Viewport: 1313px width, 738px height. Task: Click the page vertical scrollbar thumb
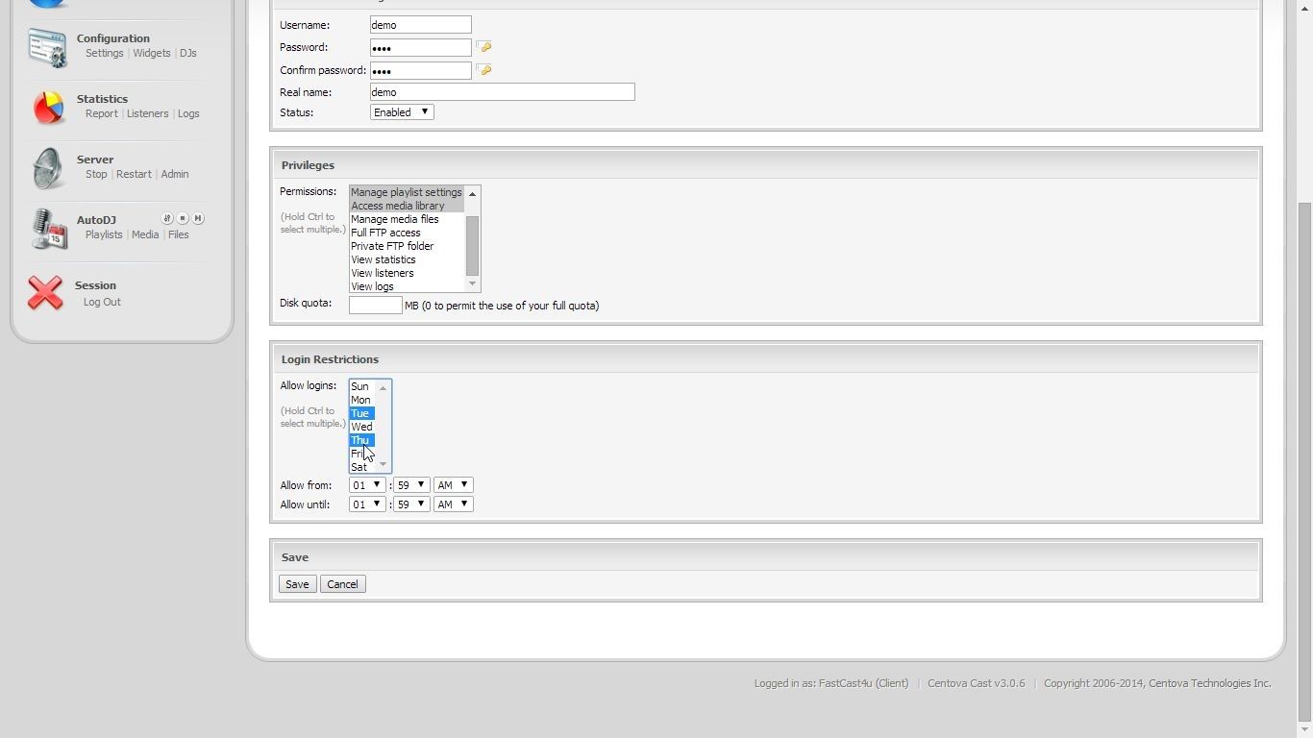[1304, 461]
